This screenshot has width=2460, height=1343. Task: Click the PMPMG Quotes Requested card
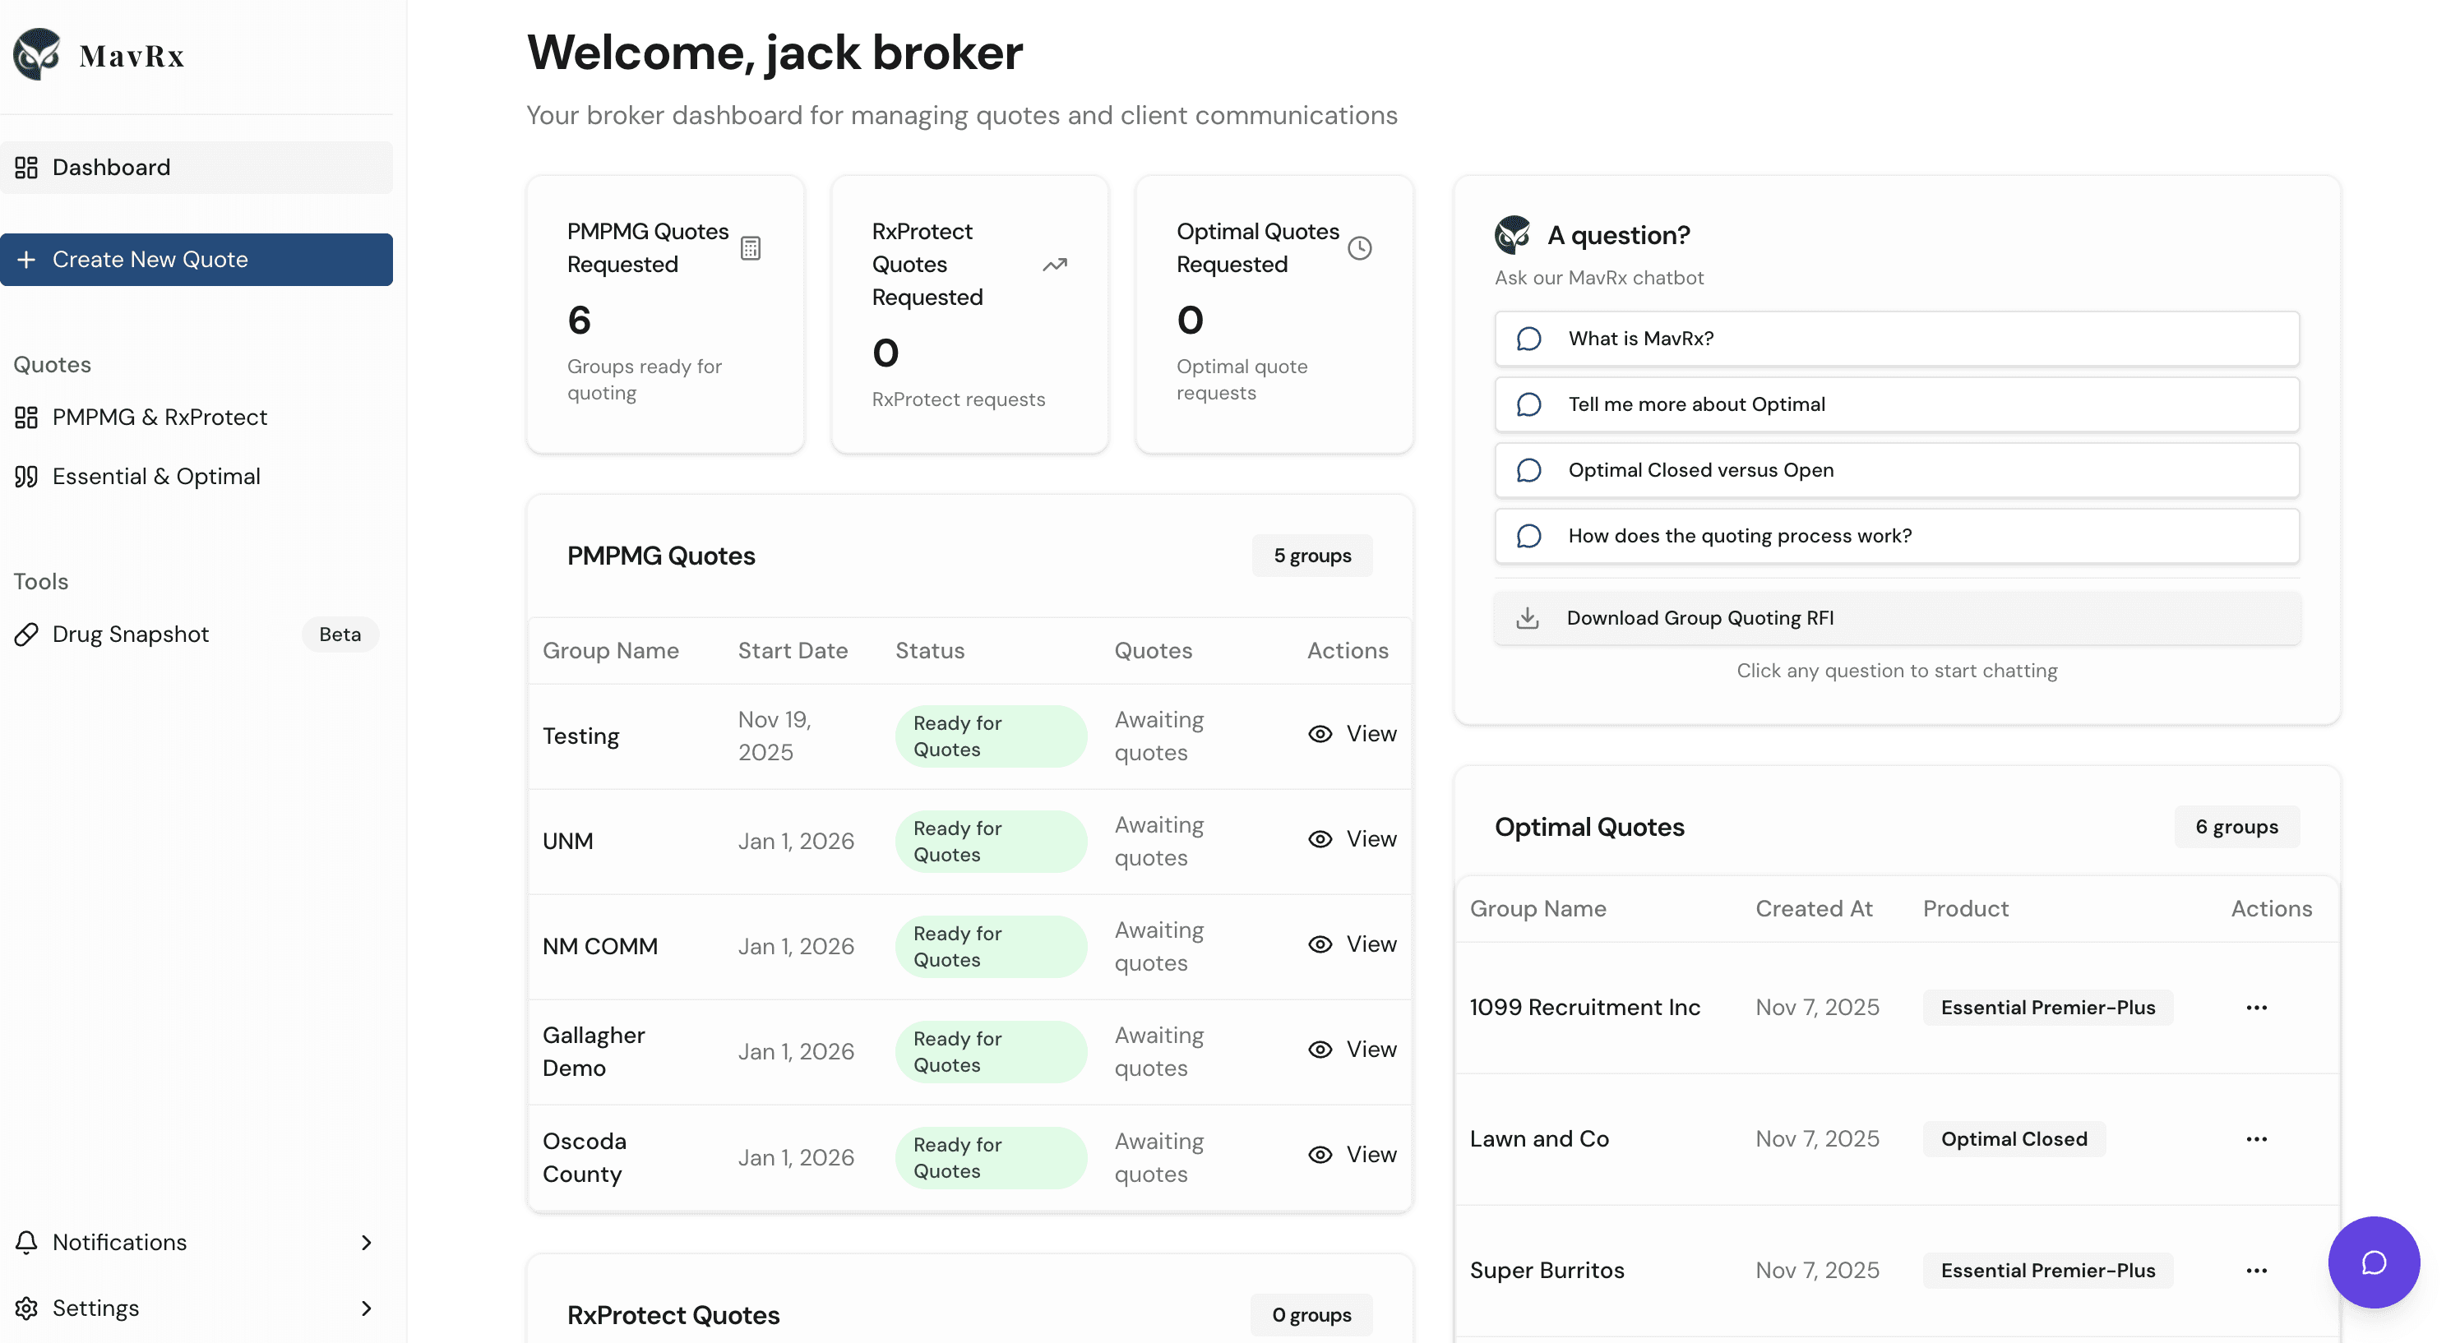[x=666, y=314]
